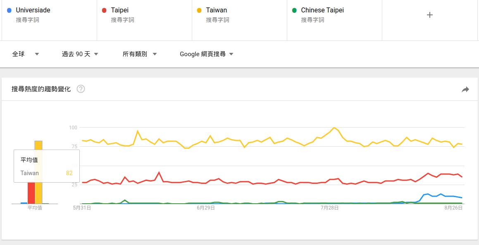Expand the 所有類別 category dropdown

[140, 54]
